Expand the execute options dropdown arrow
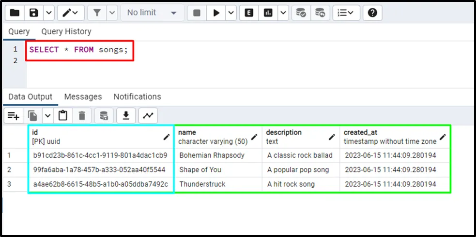476x237 pixels. (x=231, y=13)
